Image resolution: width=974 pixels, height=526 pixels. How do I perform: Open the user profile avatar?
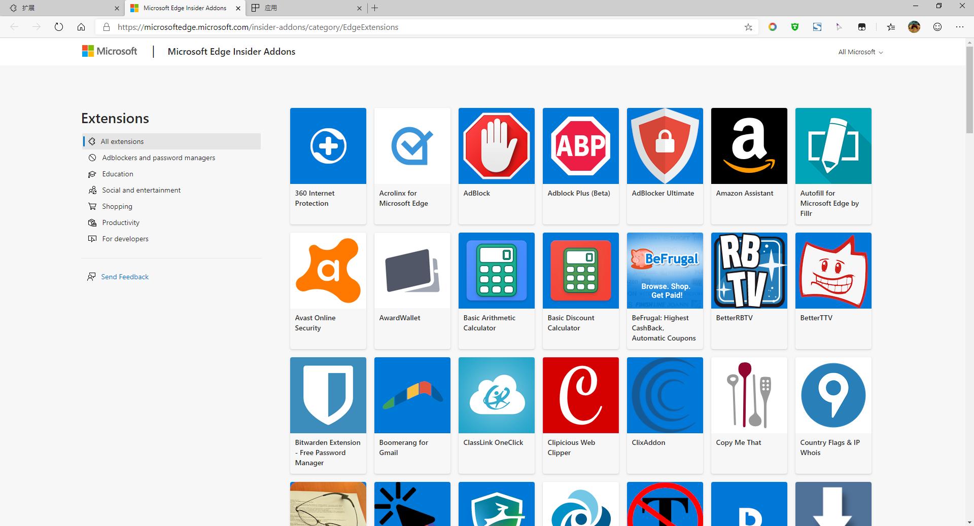click(914, 27)
